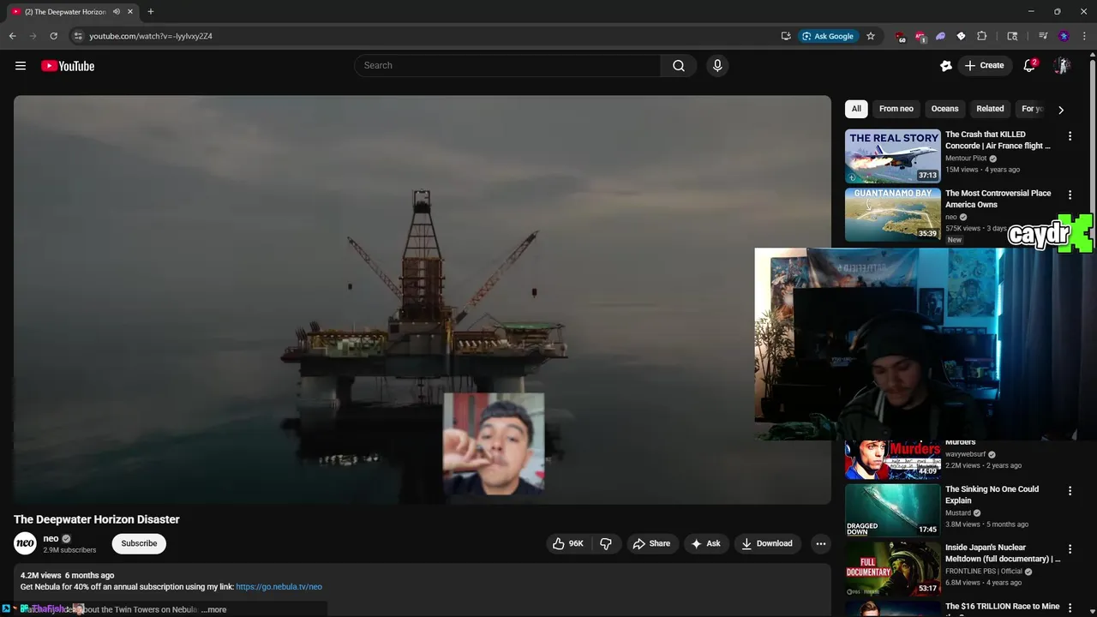
Task: Open Concorde crash video thumbnail
Action: pyautogui.click(x=892, y=156)
